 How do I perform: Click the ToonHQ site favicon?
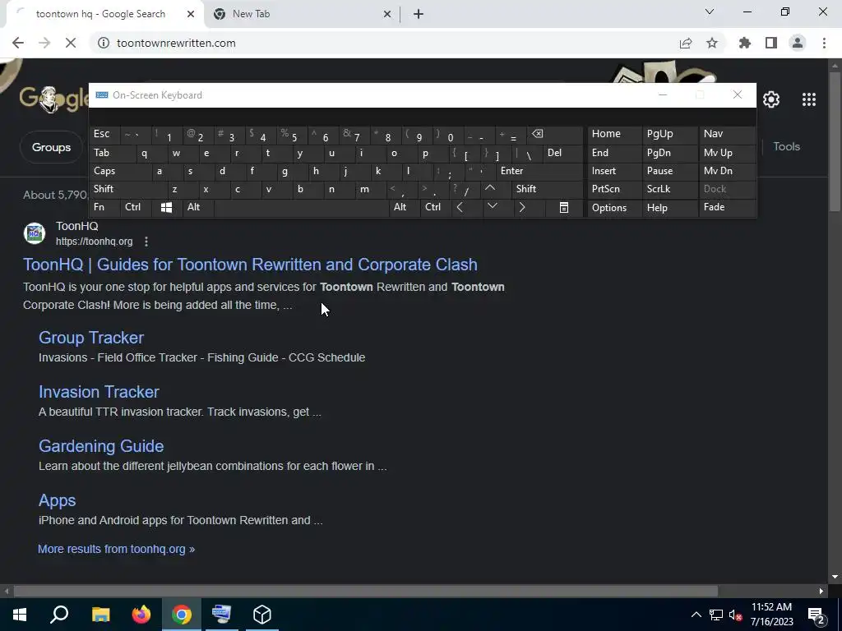35,233
